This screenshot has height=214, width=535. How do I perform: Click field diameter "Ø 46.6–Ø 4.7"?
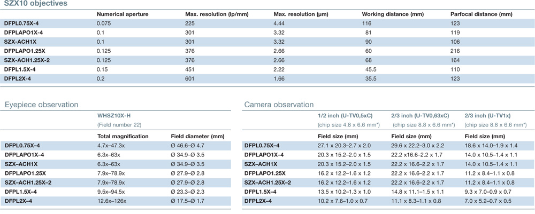click(x=187, y=146)
